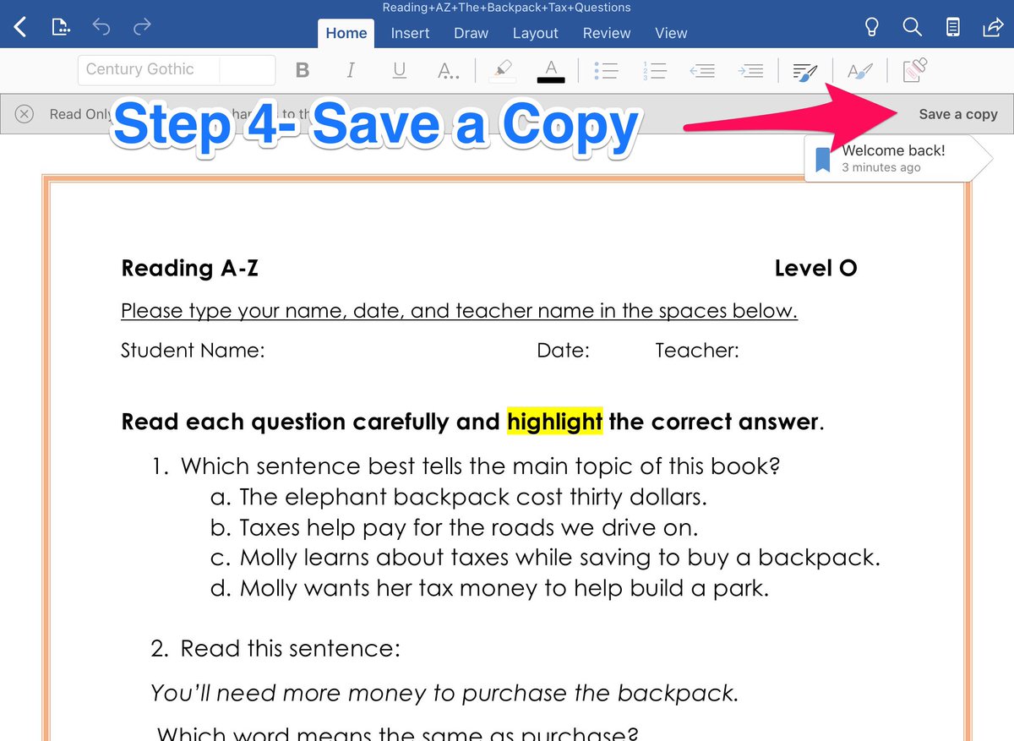Tap the document title at top

(506, 8)
